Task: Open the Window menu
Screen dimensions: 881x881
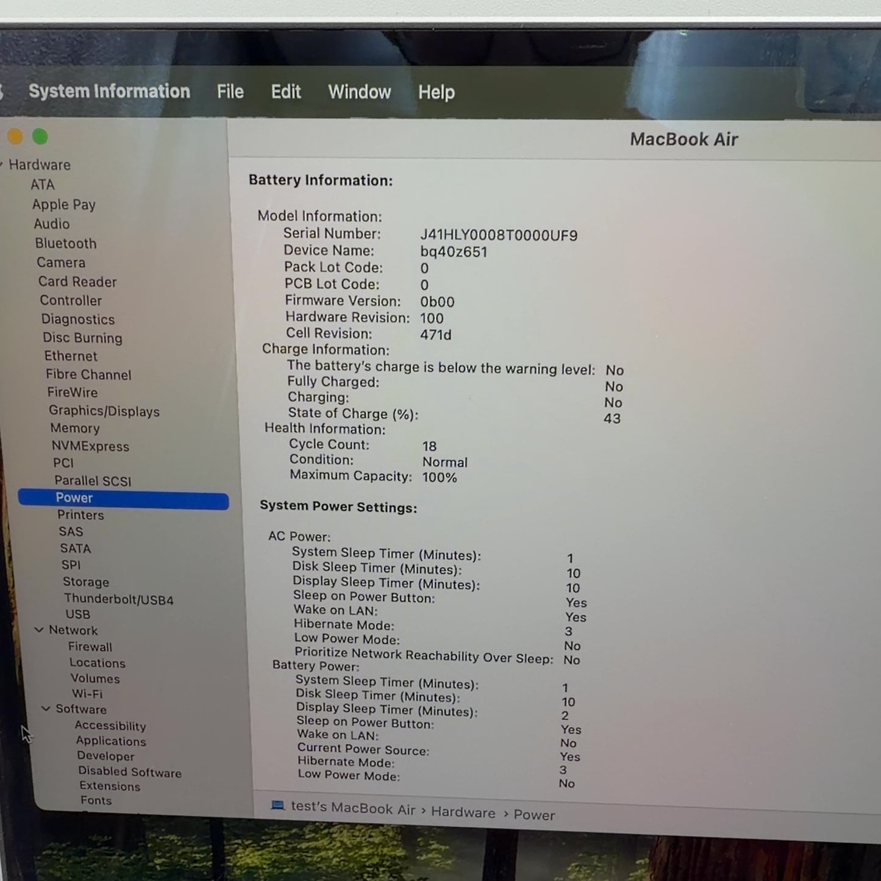Action: click(360, 92)
